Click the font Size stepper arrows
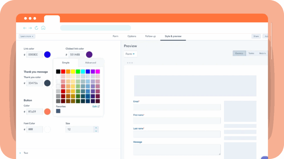 coord(96,129)
